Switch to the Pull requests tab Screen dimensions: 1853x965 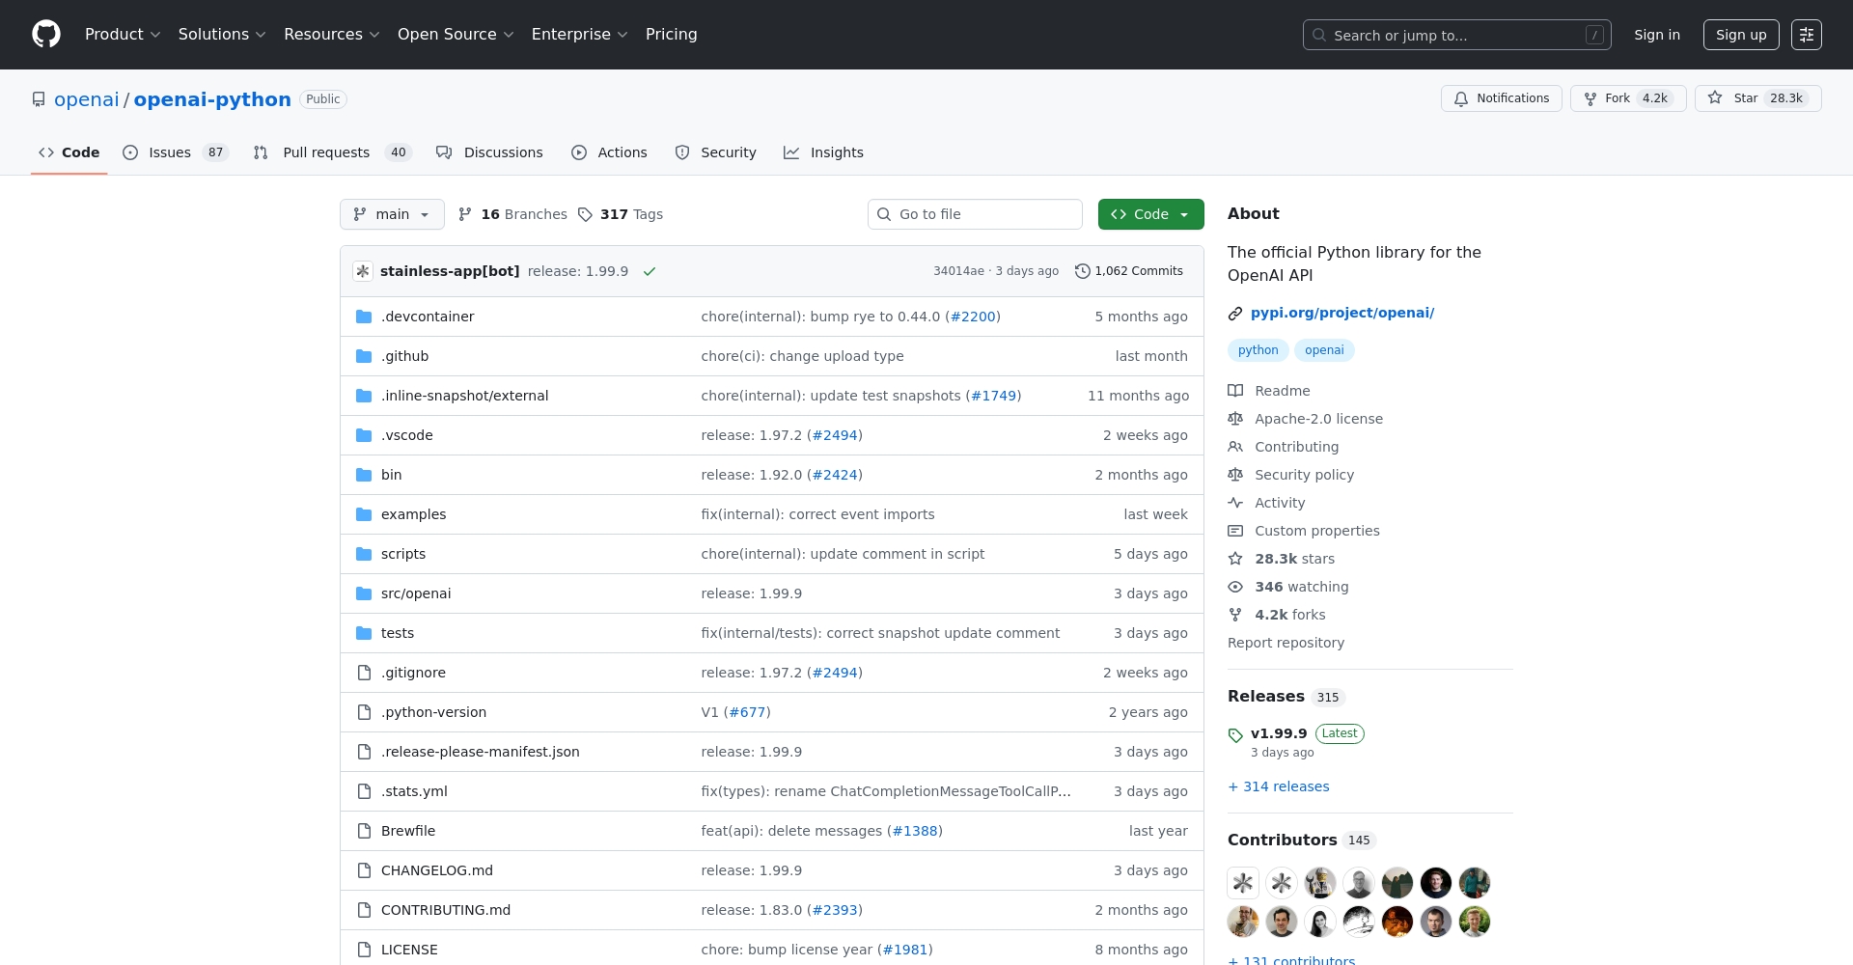(333, 152)
